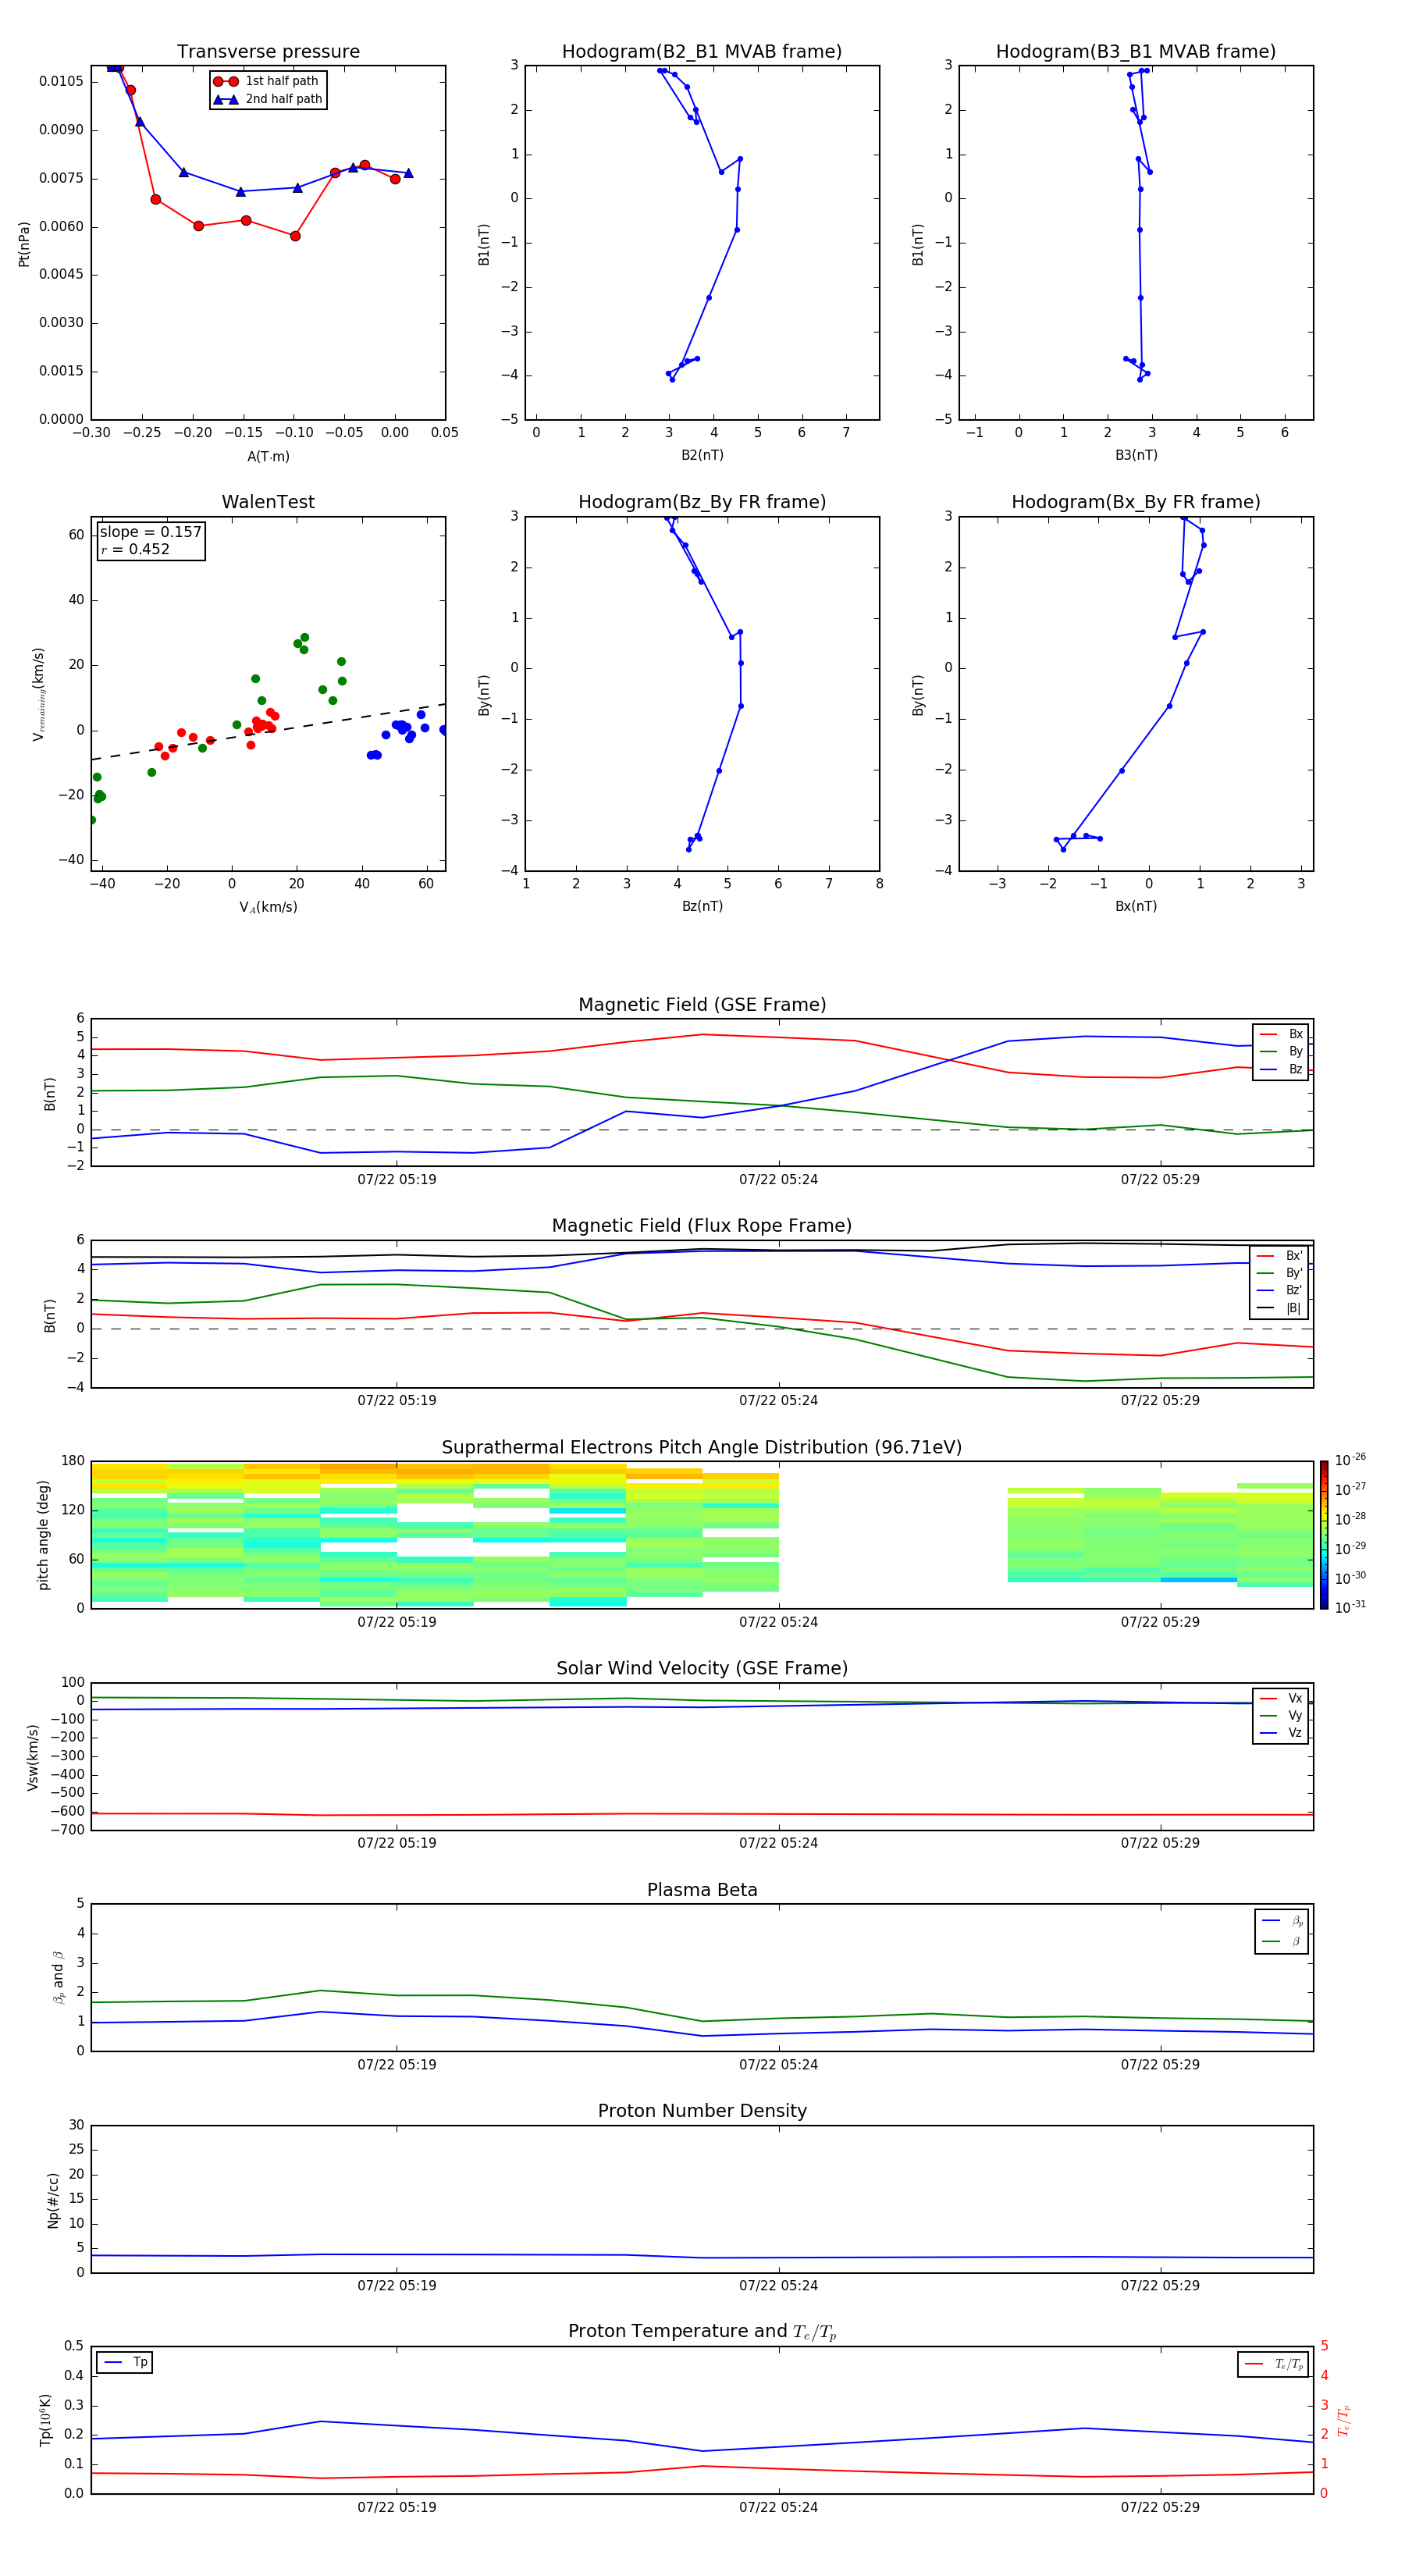
Task: Click the pitch angle colorbar
Action: (1324, 1535)
